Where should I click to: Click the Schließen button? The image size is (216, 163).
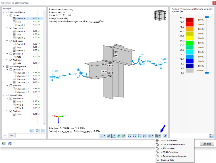(207, 144)
